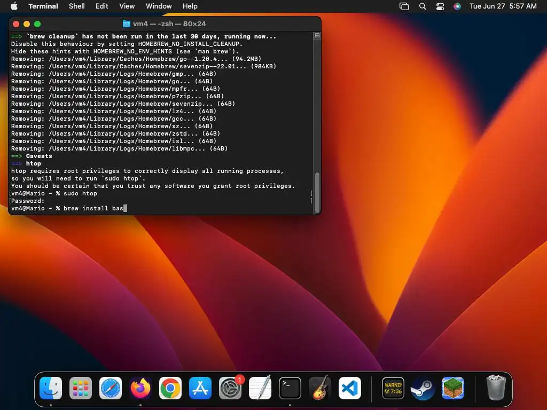This screenshot has height=410, width=547.
Task: Click the line removing sevenzip--22.01 cache
Action: click(x=143, y=66)
